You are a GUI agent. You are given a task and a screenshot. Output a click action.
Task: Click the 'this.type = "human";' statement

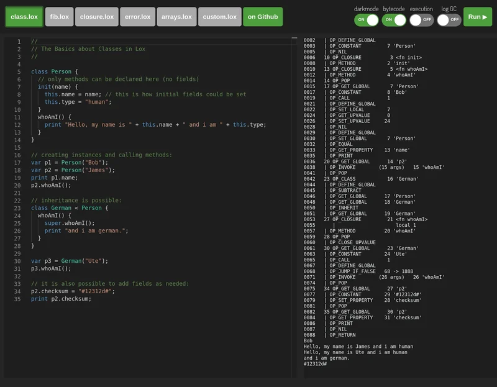[x=78, y=102]
